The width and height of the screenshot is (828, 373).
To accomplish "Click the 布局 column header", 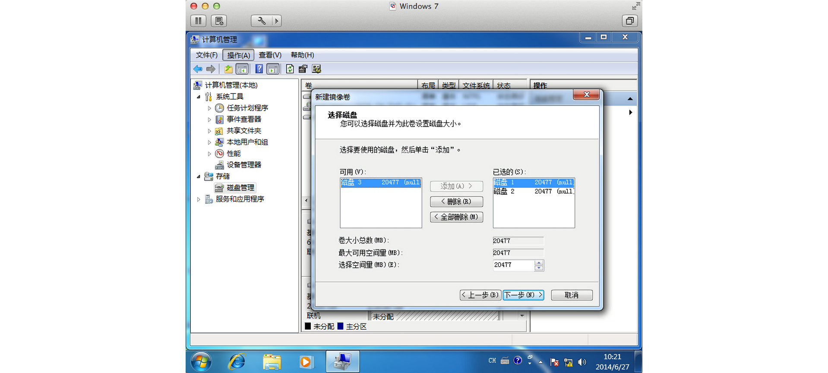I will [428, 85].
